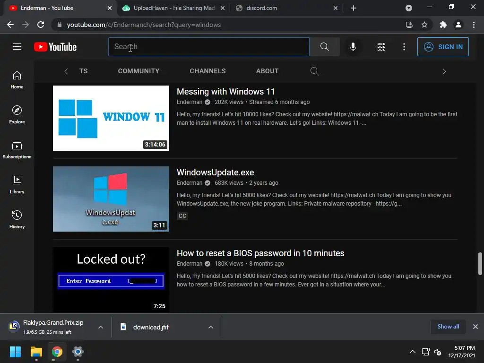The image size is (484, 363).
Task: Click the network icon in the system tray
Action: [426, 352]
